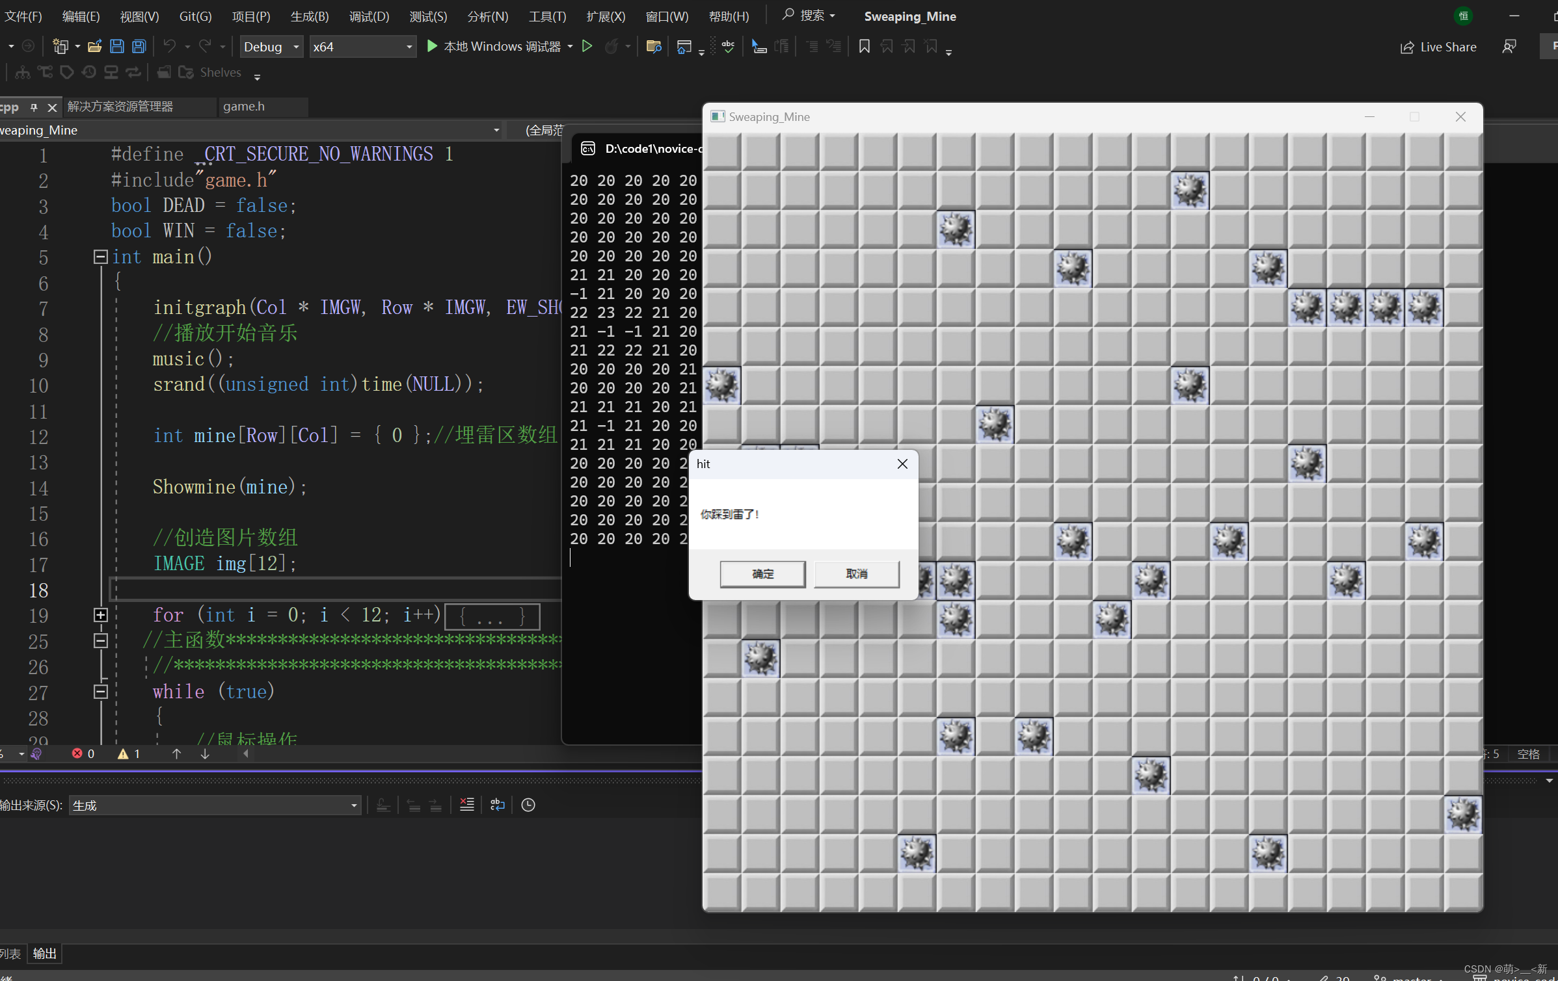Click the Open File folder icon

click(x=95, y=46)
